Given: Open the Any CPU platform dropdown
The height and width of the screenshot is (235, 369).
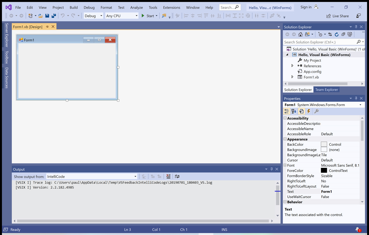Looking at the screenshot, I should point(136,16).
